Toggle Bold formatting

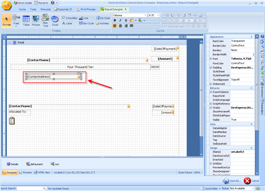click(115, 20)
